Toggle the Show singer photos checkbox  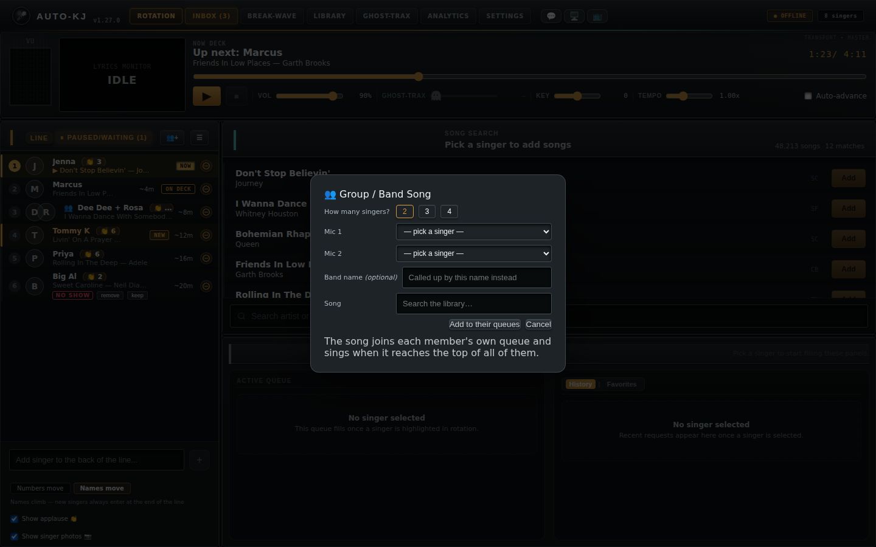click(14, 537)
